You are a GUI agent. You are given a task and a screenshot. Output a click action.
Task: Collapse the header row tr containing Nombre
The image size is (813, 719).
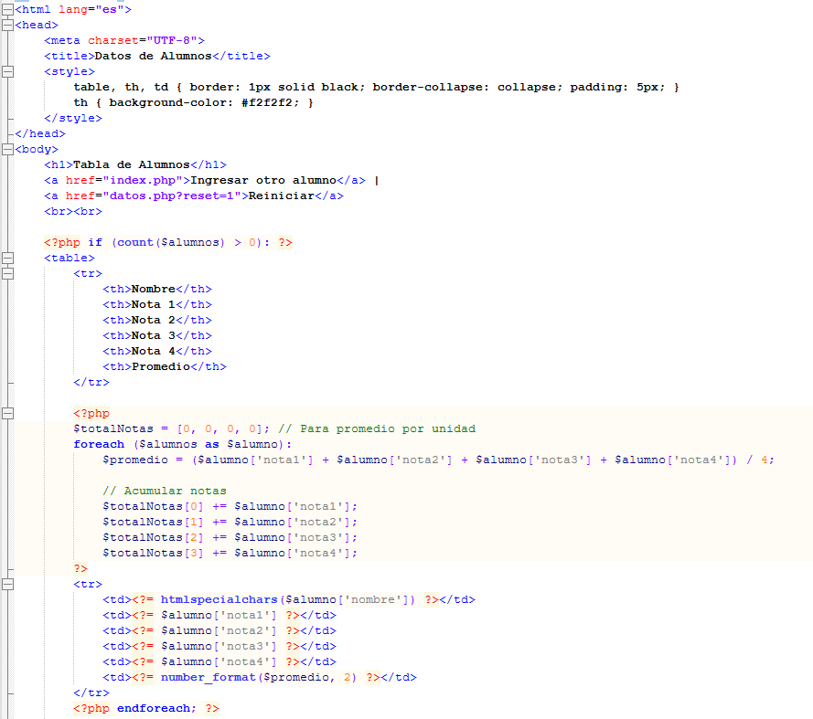pos(7,273)
